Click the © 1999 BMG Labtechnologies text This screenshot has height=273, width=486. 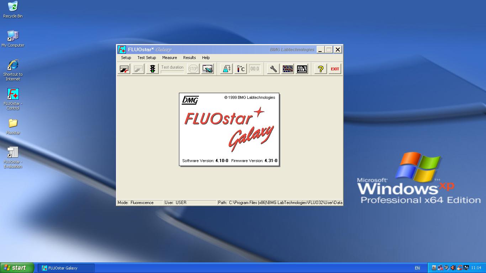[x=250, y=97]
